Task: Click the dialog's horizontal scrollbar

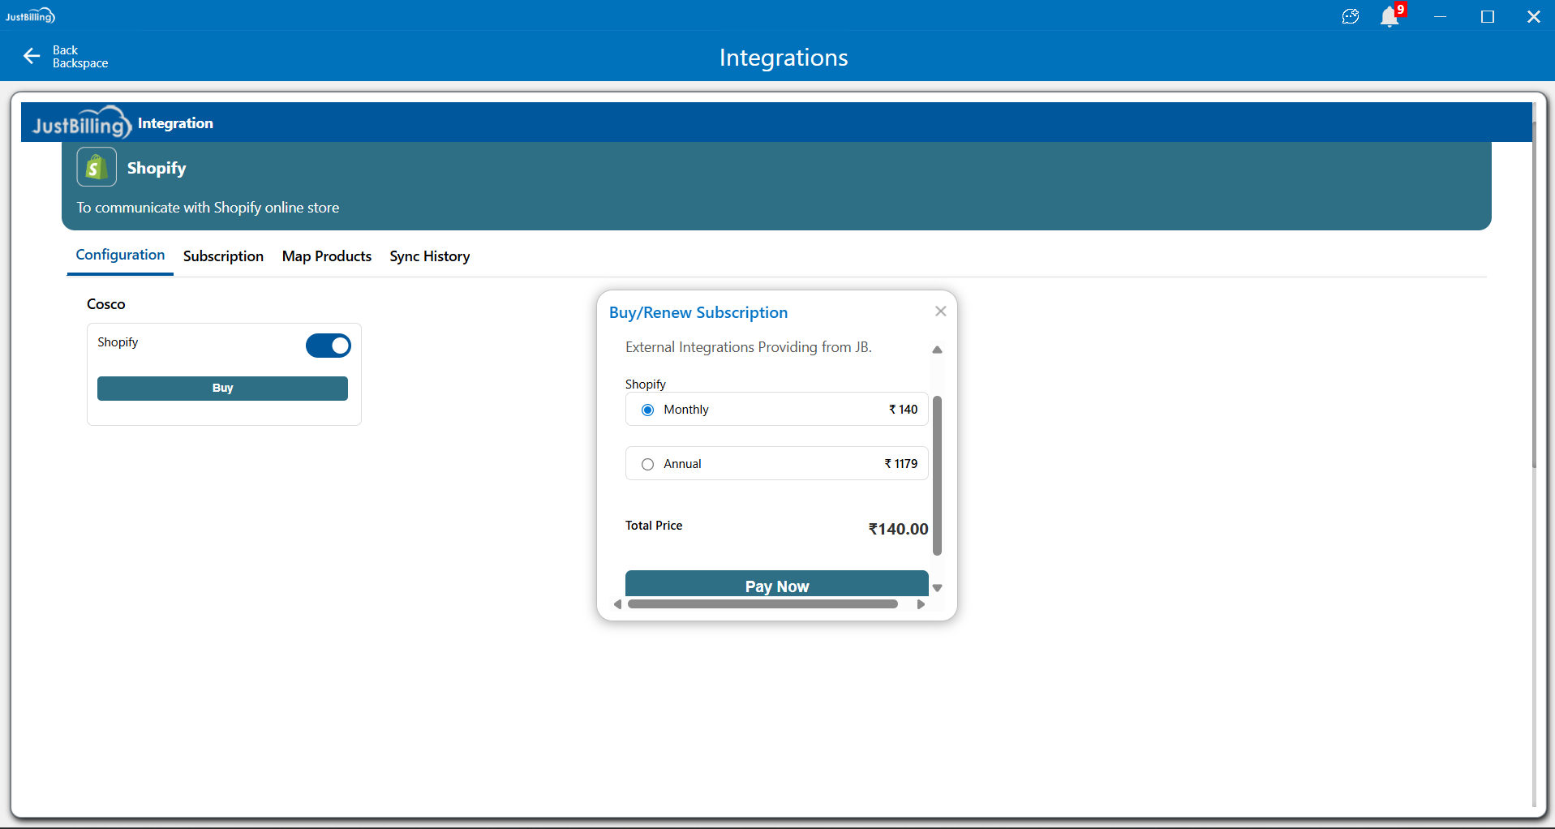Action: 762,604
